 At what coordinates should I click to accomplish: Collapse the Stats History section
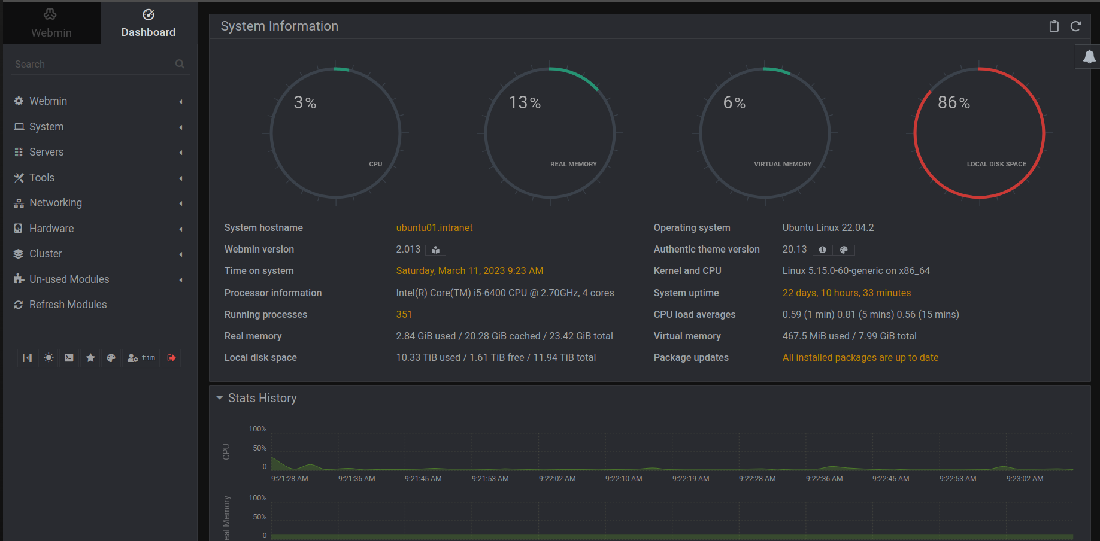220,398
